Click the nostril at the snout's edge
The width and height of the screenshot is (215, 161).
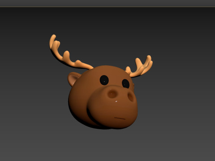click(x=131, y=97)
